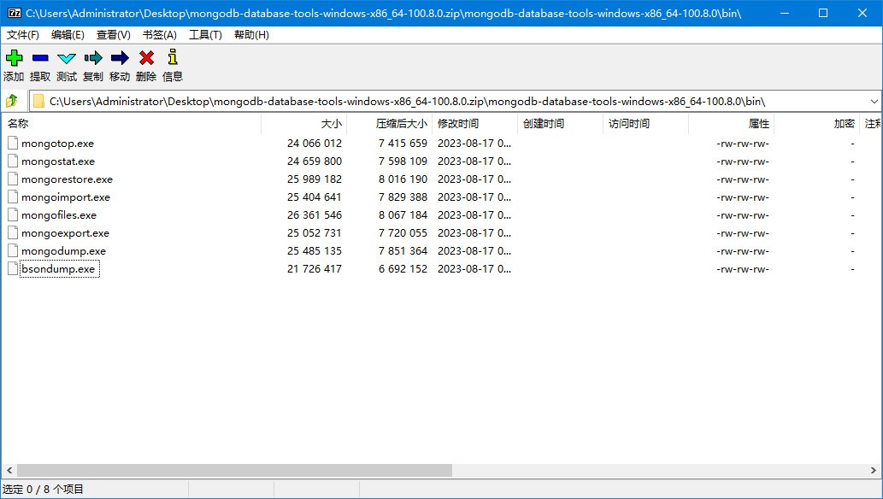Sort by 属性 column header
The width and height of the screenshot is (883, 499).
pyautogui.click(x=732, y=124)
